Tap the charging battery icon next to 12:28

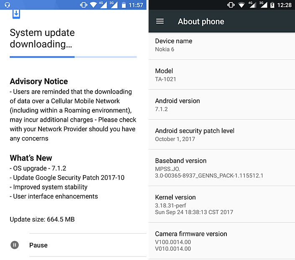(272, 5)
